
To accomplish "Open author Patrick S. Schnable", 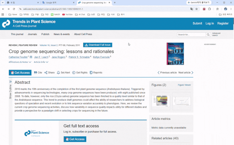I will click(79, 57).
